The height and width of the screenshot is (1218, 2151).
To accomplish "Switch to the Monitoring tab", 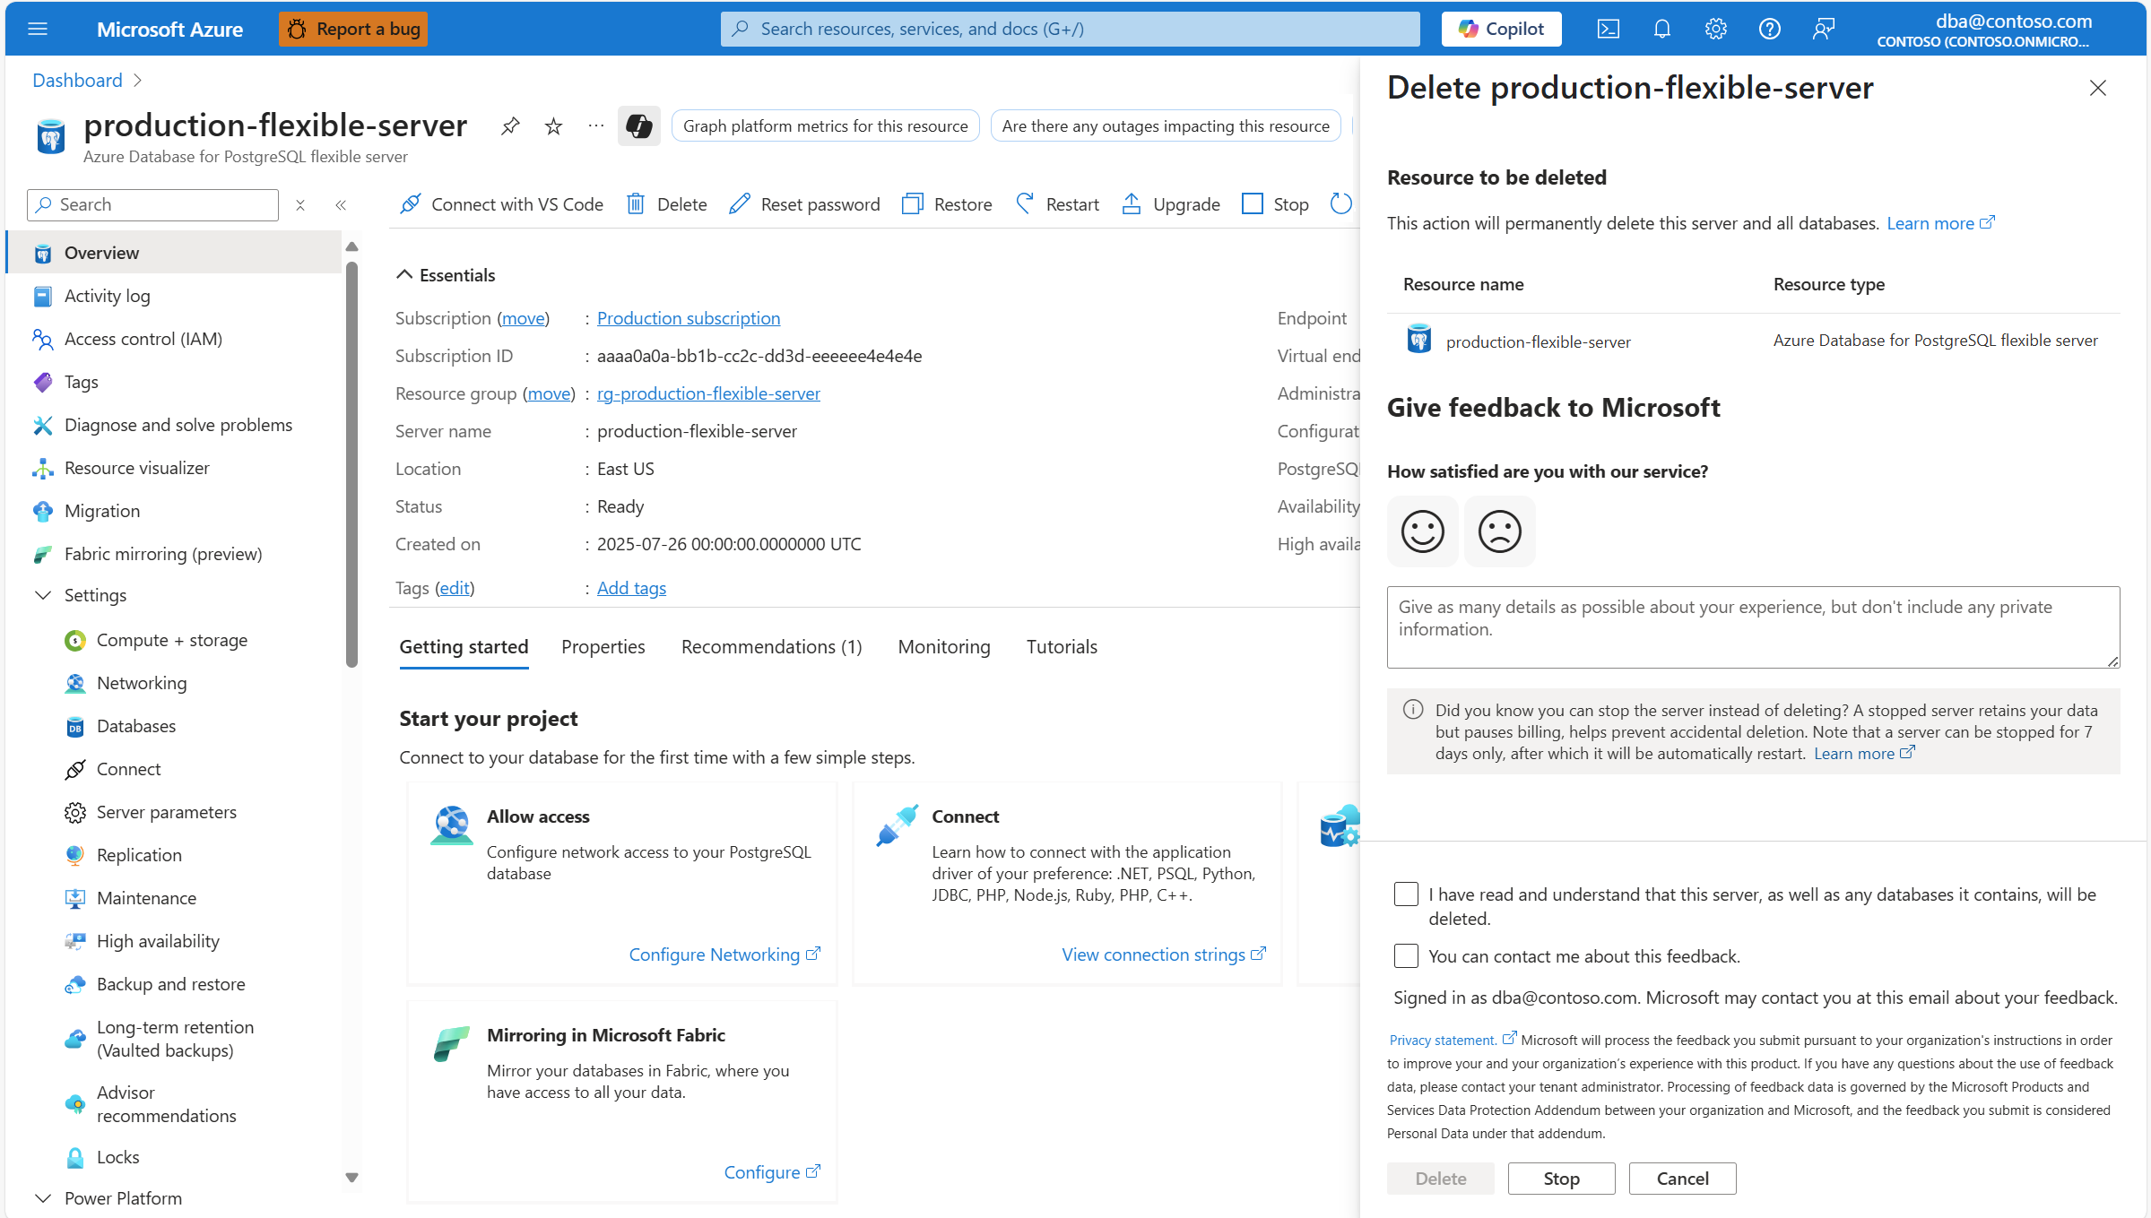I will [x=943, y=647].
